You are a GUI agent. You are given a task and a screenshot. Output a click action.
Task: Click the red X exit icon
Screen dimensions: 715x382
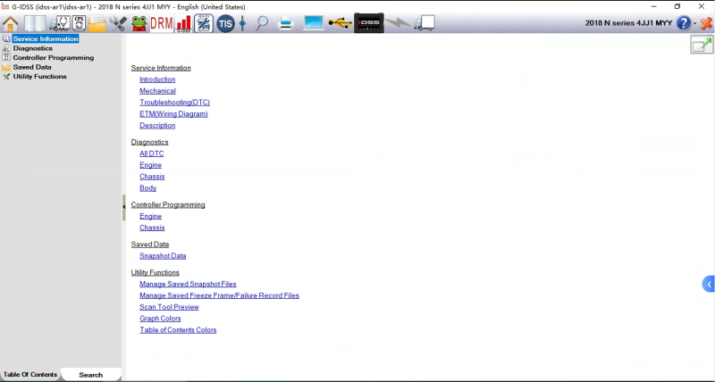tap(706, 23)
